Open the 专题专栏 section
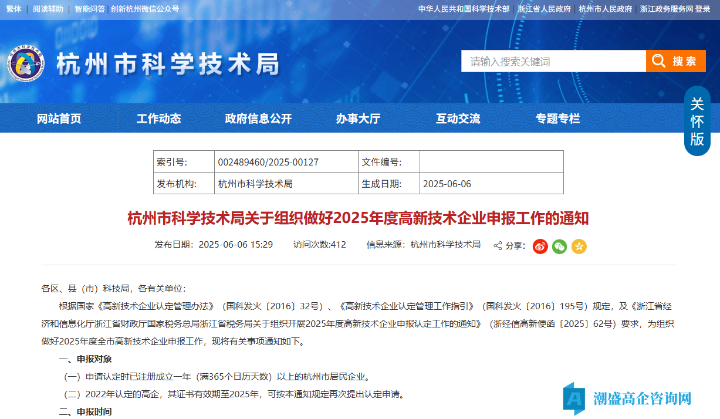720x419 pixels. pyautogui.click(x=557, y=119)
